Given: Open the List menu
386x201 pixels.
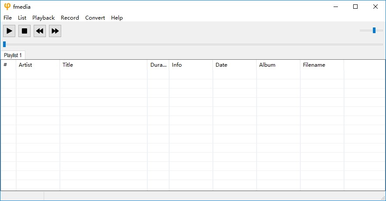Looking at the screenshot, I should 22,18.
